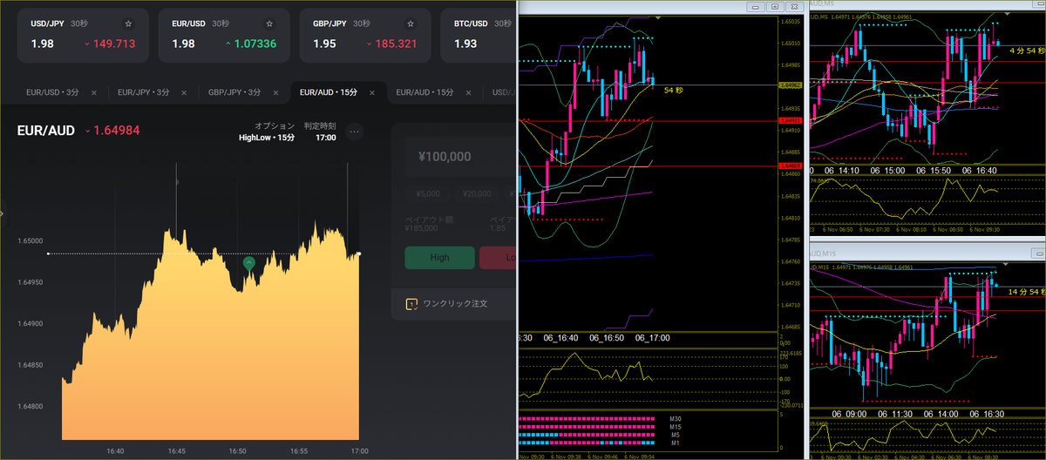Star the EUR/USD 30-second card
Image resolution: width=1046 pixels, height=460 pixels.
pyautogui.click(x=269, y=24)
